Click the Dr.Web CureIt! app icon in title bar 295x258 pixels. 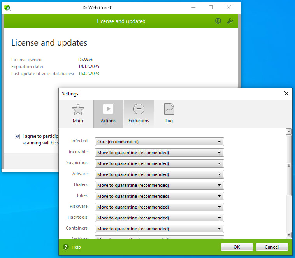point(7,8)
